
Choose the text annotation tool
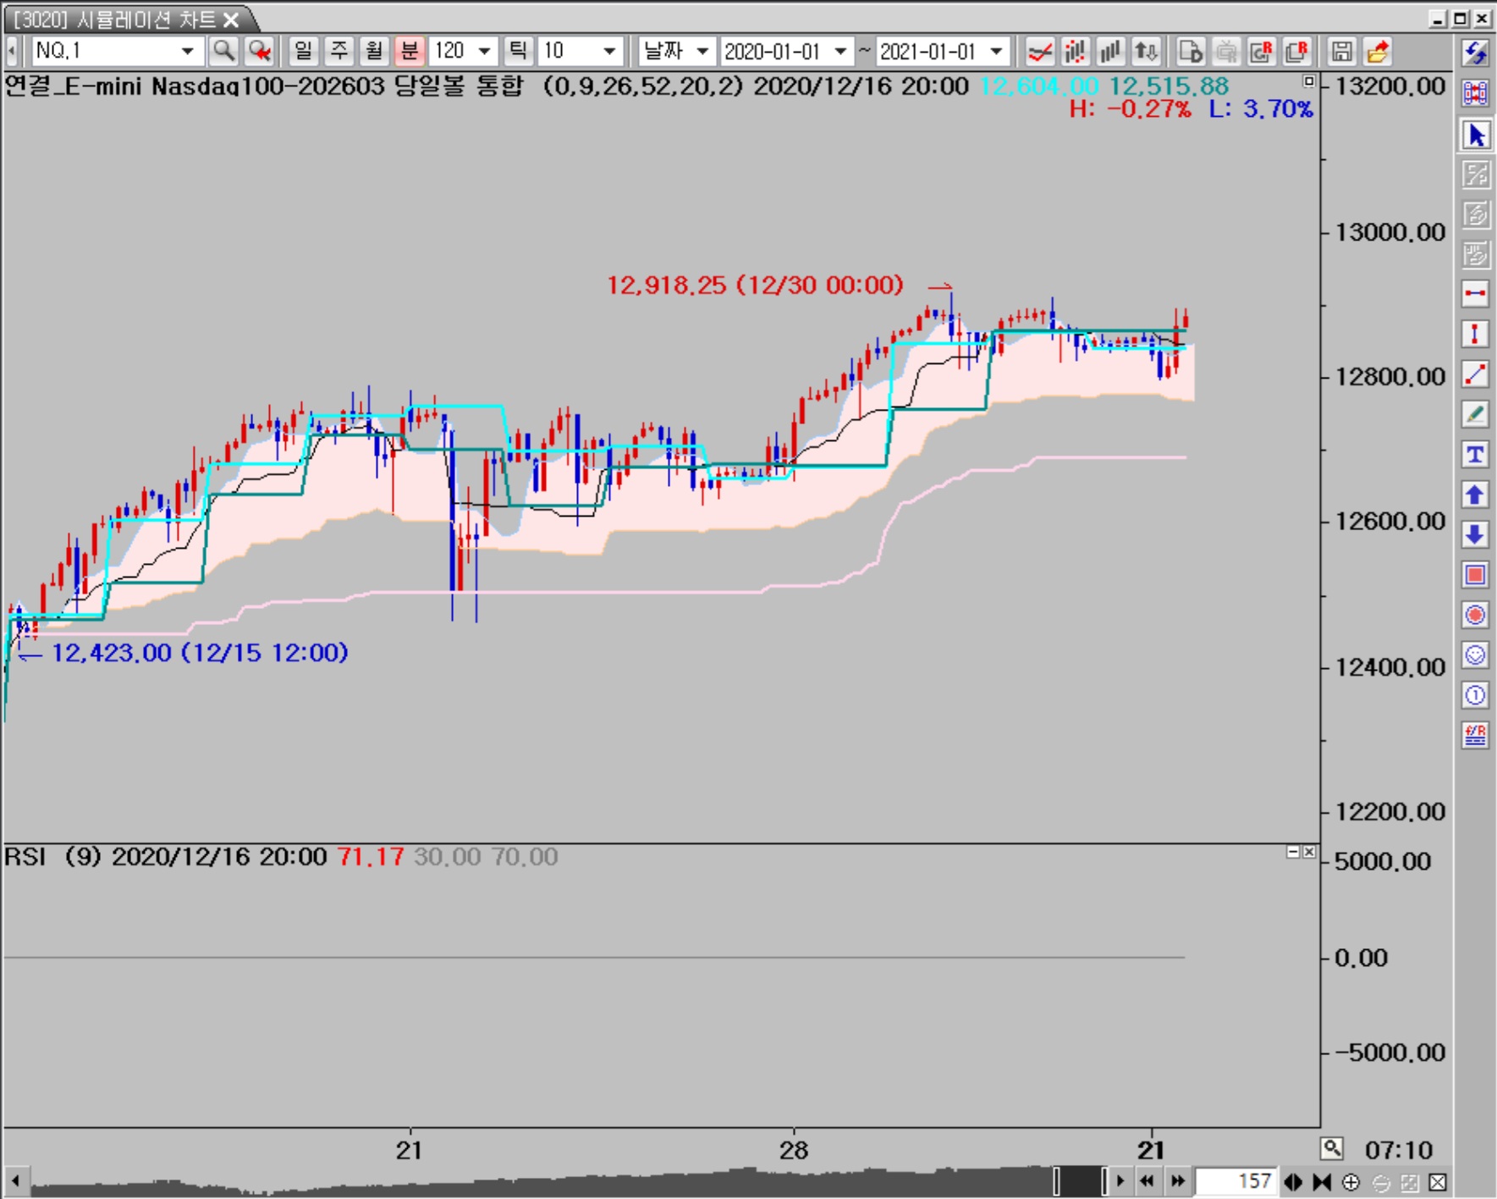1475,456
